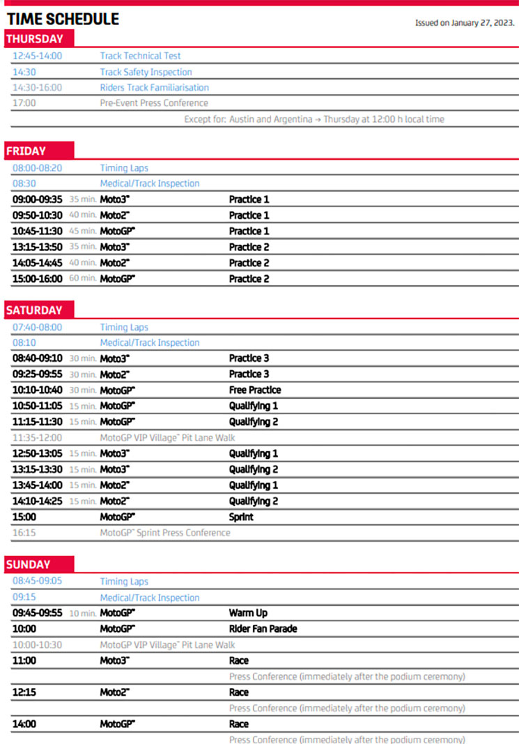519x744 pixels.
Task: Click 'Race' in the 11:00 Moto3 row
Action: [239, 660]
